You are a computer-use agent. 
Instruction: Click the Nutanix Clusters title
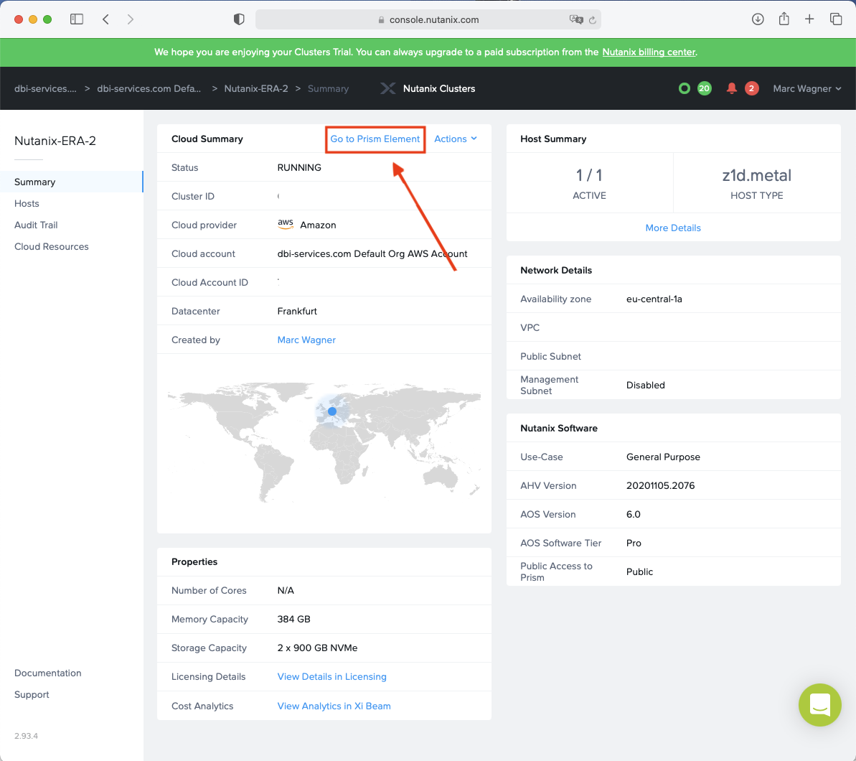pos(439,88)
